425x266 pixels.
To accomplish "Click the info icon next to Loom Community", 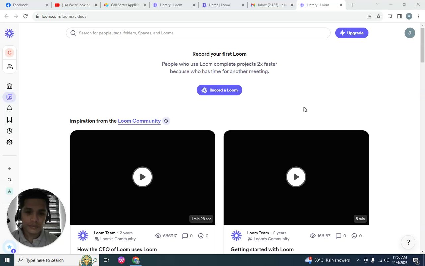I will coord(166,121).
